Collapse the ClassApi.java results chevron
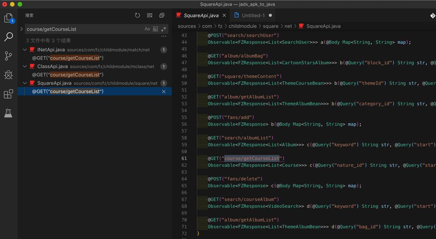The image size is (436, 239). (25, 66)
